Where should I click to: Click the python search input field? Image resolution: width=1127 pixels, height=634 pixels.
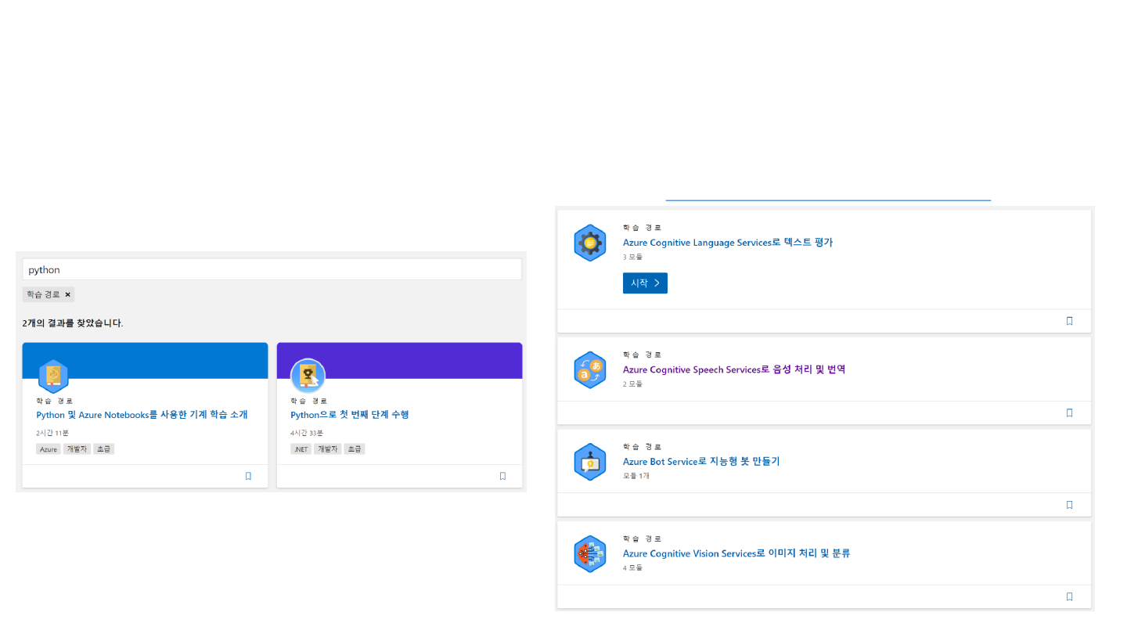tap(272, 269)
